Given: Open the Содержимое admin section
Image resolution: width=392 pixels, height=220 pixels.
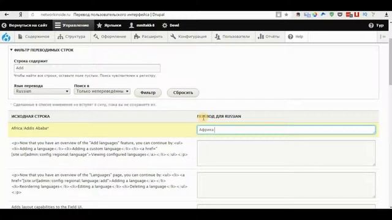Looking at the screenshot, I should point(34,37).
